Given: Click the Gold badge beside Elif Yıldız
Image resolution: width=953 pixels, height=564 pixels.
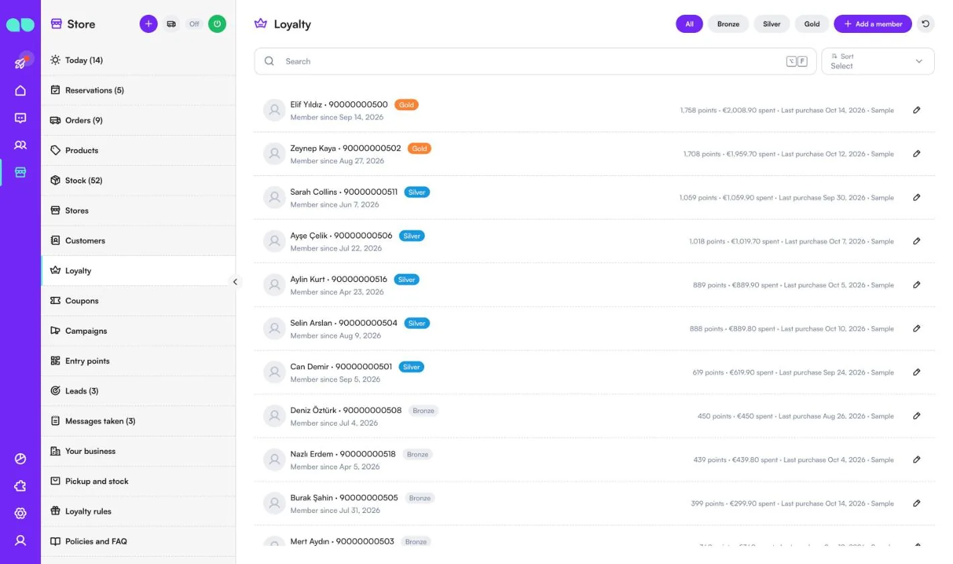Looking at the screenshot, I should [406, 105].
